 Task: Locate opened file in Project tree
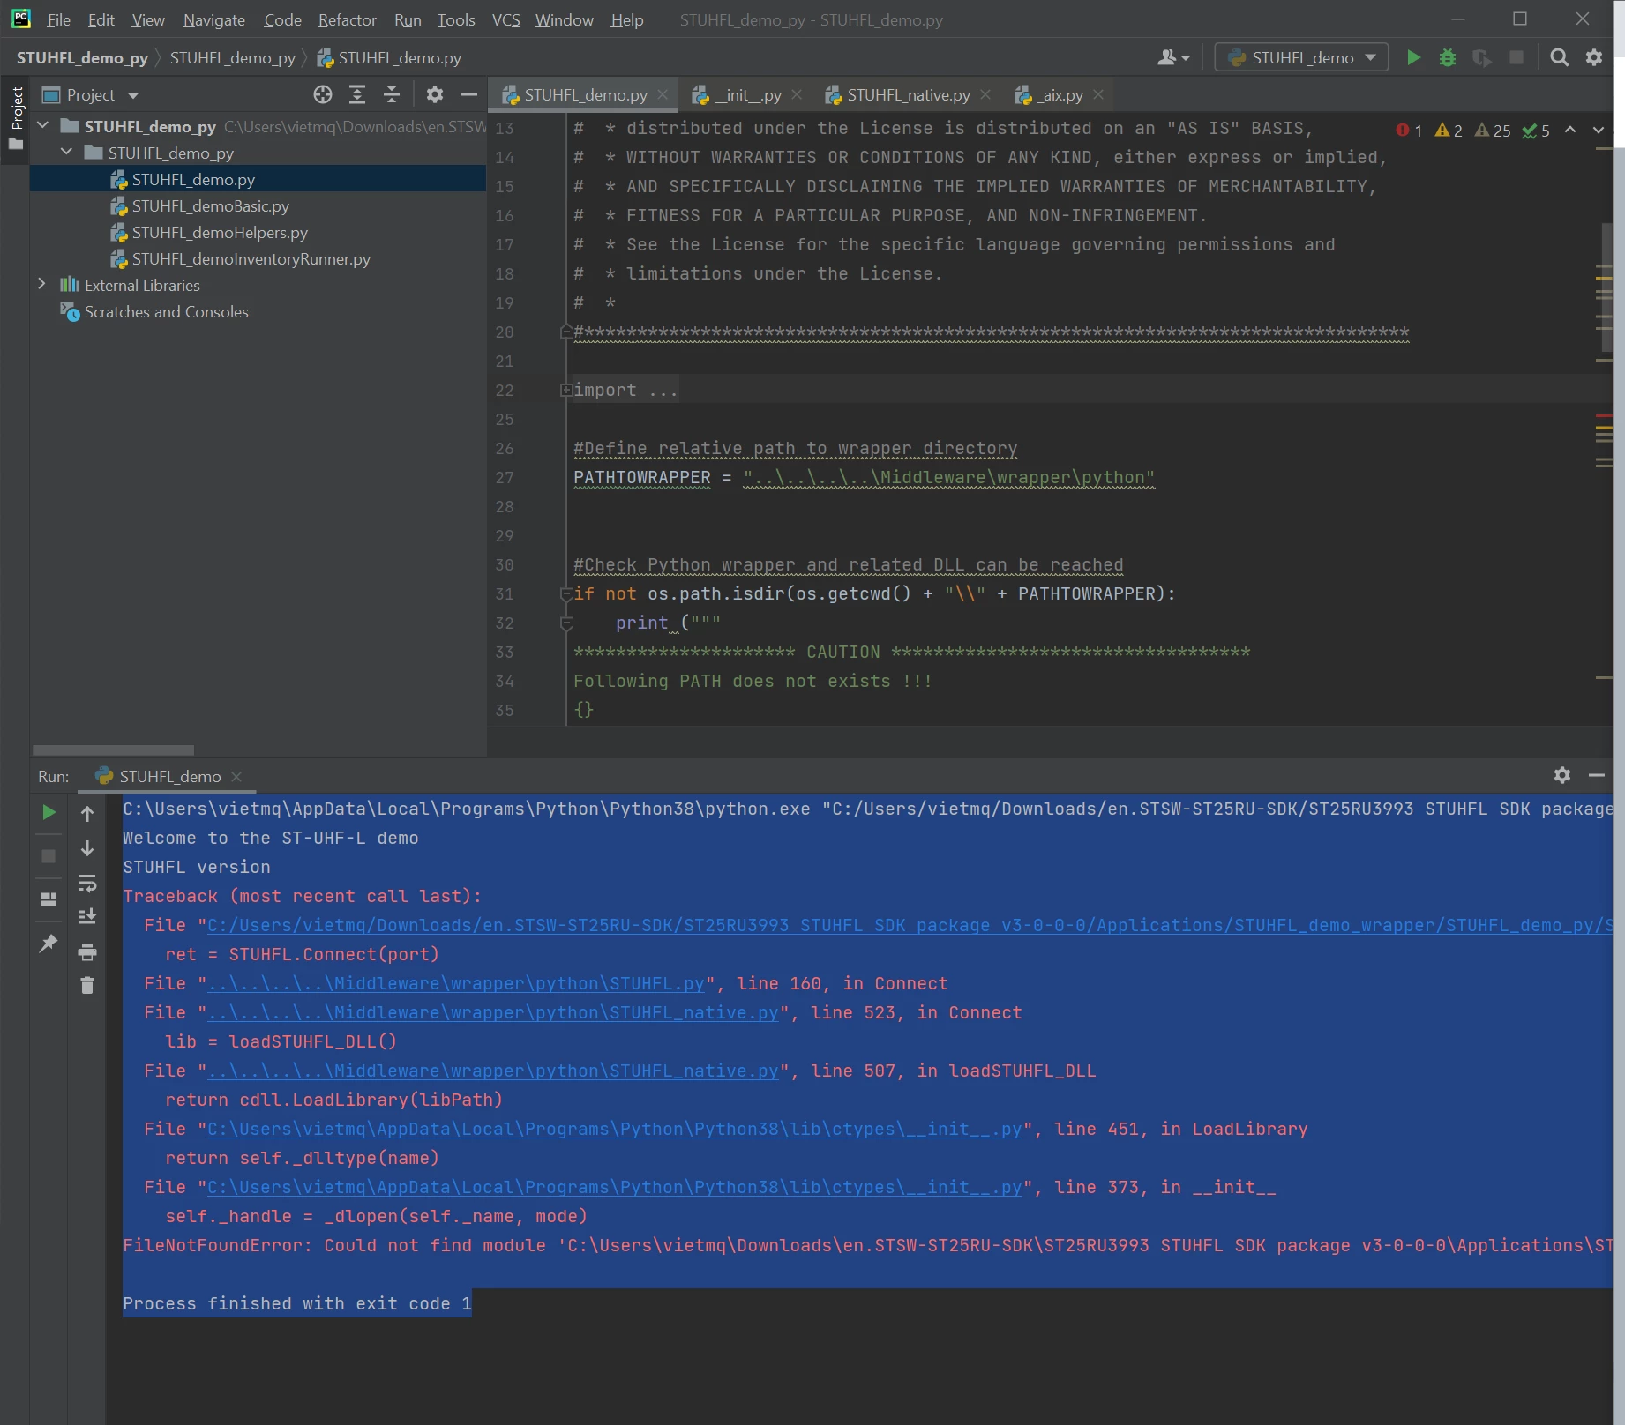click(x=323, y=94)
